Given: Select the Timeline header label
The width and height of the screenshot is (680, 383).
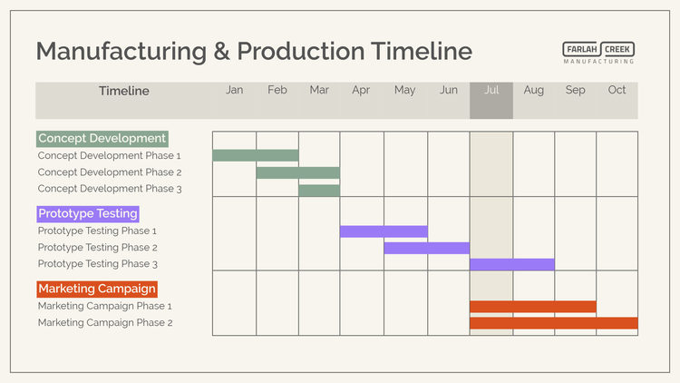Looking at the screenshot, I should [x=124, y=91].
